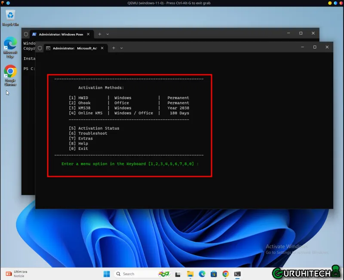
Task: Select the Administrator: Microsoft_Ac tab
Action: (x=75, y=48)
